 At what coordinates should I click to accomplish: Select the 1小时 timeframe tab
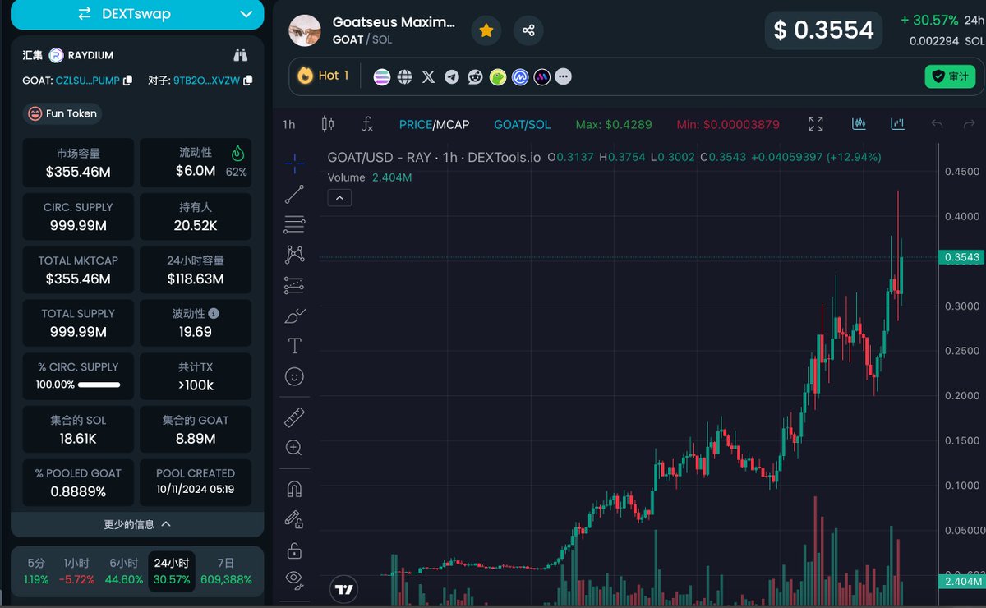coord(77,571)
